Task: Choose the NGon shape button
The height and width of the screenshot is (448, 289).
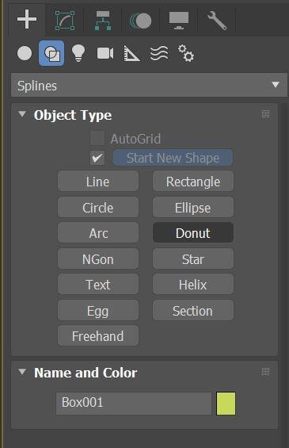Action: [98, 258]
